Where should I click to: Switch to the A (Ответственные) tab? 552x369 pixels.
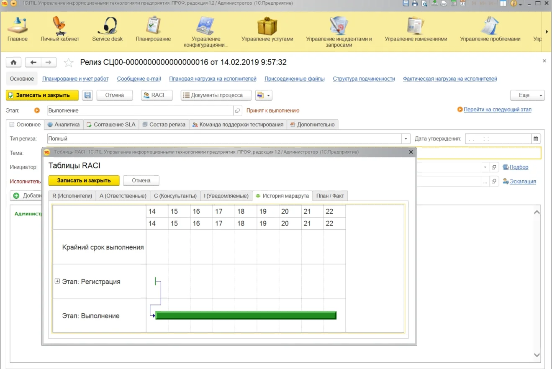click(123, 196)
